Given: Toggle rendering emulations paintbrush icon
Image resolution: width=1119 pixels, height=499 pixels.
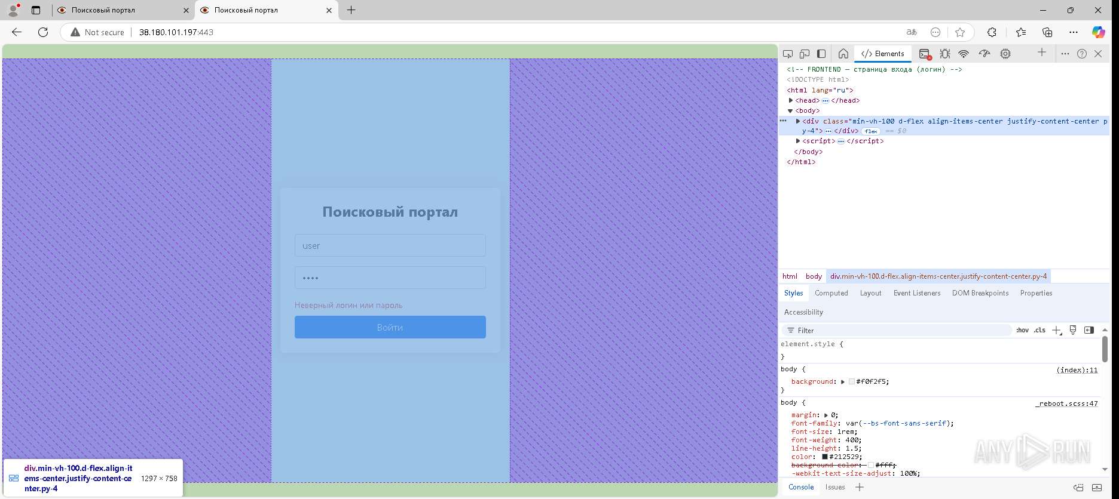Looking at the screenshot, I should (1073, 330).
